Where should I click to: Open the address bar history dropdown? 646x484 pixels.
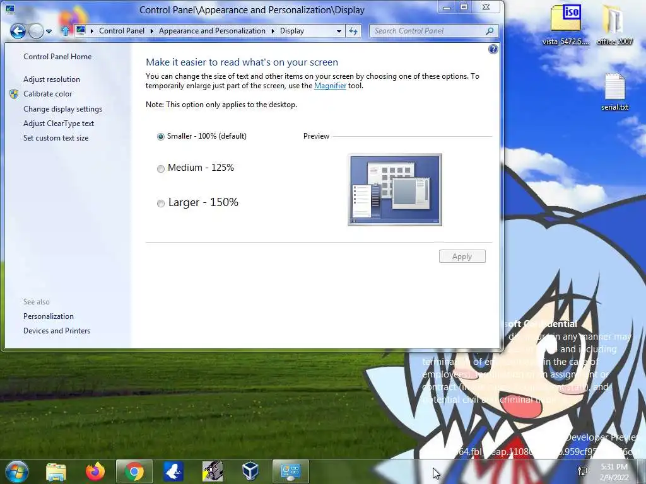tap(339, 31)
